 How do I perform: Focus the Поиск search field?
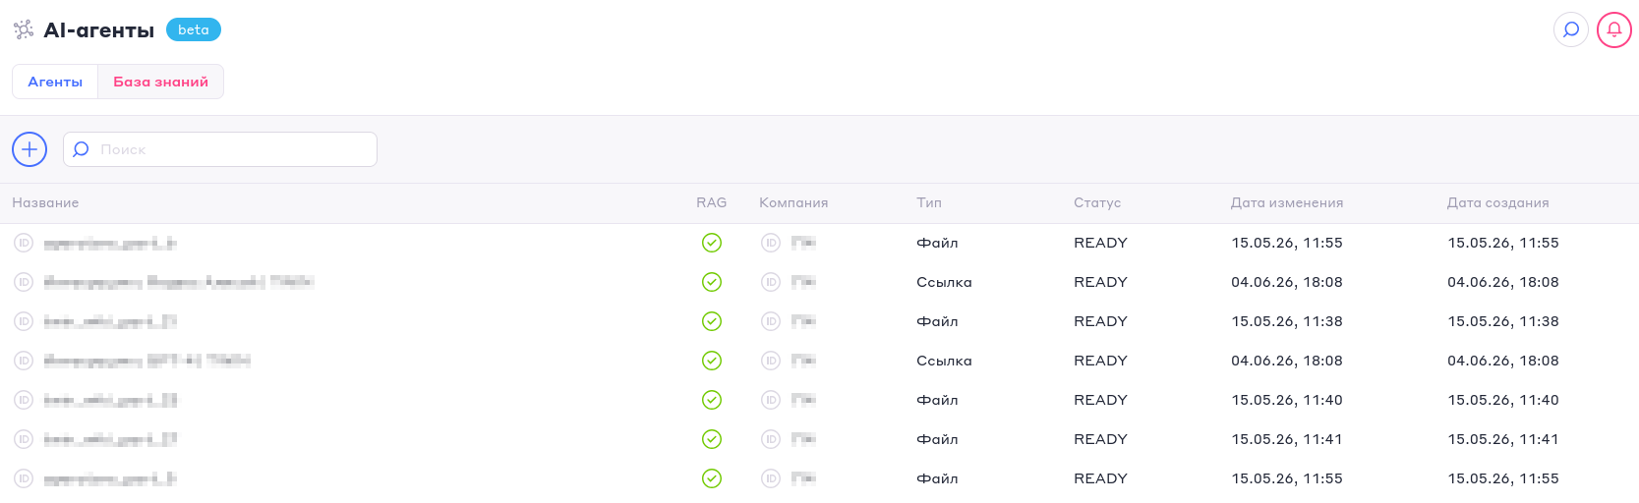click(220, 149)
